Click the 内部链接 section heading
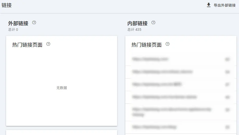Screen dimensions: 239x135 click(x=137, y=23)
